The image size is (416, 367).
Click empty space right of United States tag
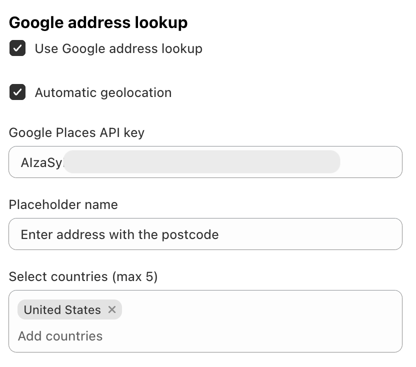point(260,310)
